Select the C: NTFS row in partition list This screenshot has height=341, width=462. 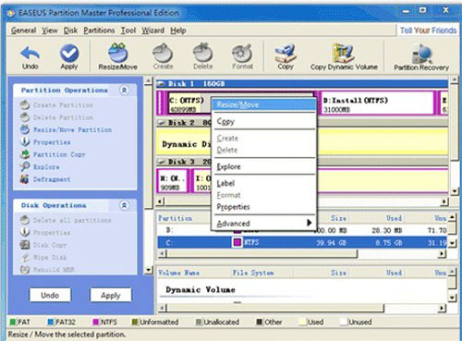pos(303,242)
